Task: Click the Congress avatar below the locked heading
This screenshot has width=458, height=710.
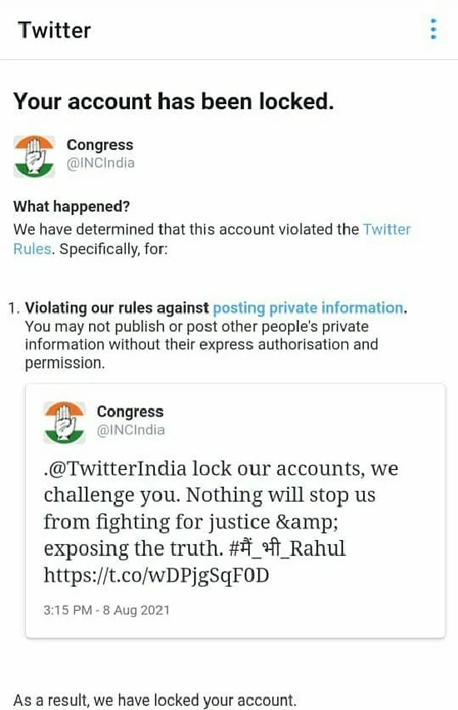Action: (x=34, y=156)
